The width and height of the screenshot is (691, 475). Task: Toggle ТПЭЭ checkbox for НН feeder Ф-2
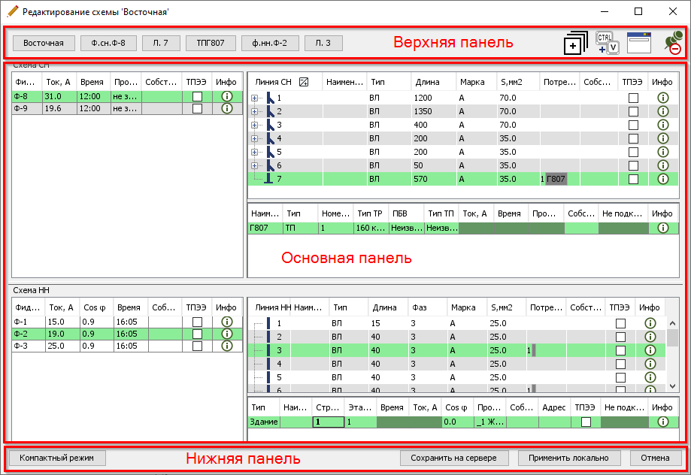coord(198,334)
